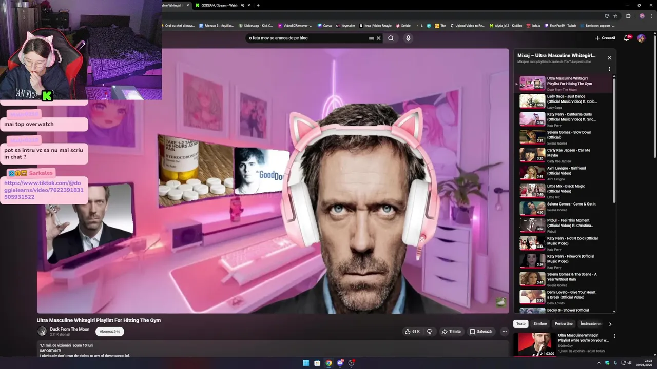Click the Abonează-te subscribe button
The width and height of the screenshot is (657, 369).
point(110,332)
